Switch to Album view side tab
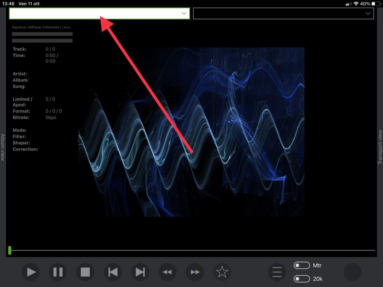The image size is (383, 287). [x=3, y=147]
